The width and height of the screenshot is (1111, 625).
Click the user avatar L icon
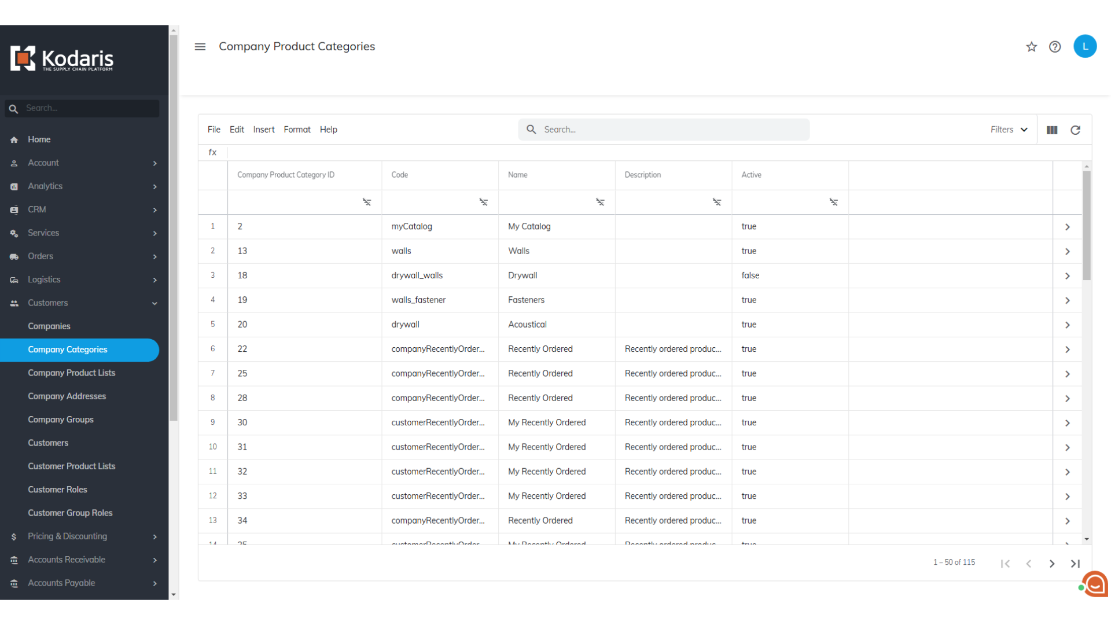pyautogui.click(x=1085, y=46)
